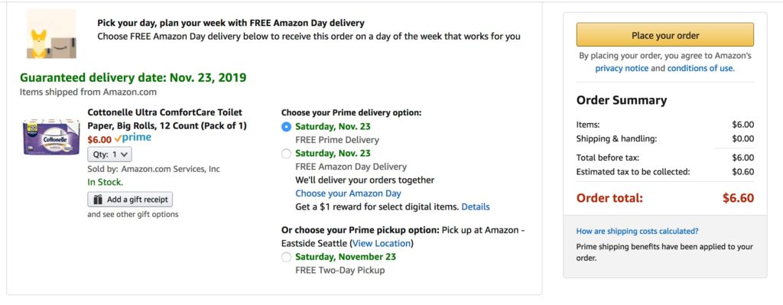Click the Prime checkmark logo beside the price
The image size is (783, 305).
(x=132, y=138)
